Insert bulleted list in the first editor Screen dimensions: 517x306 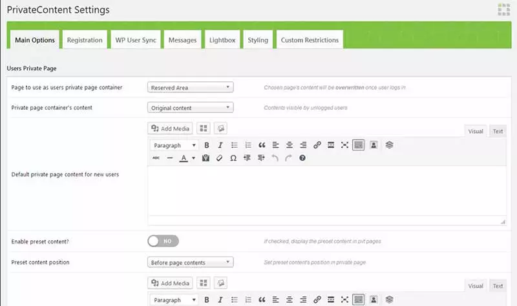coord(234,145)
